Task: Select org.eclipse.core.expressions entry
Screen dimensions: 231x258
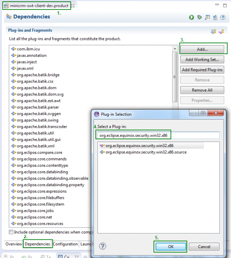Action: 39,191
